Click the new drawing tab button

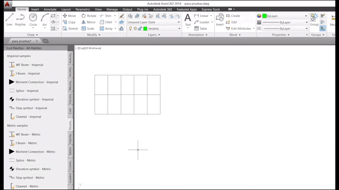46,41
